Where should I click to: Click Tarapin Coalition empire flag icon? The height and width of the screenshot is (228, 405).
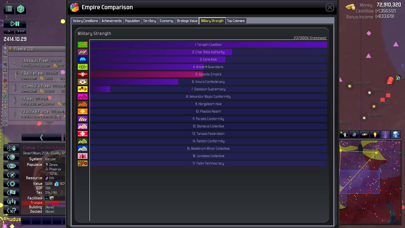click(x=82, y=45)
